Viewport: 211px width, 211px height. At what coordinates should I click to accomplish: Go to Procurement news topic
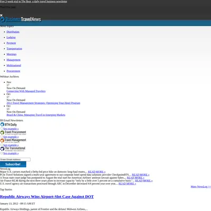point(13,71)
